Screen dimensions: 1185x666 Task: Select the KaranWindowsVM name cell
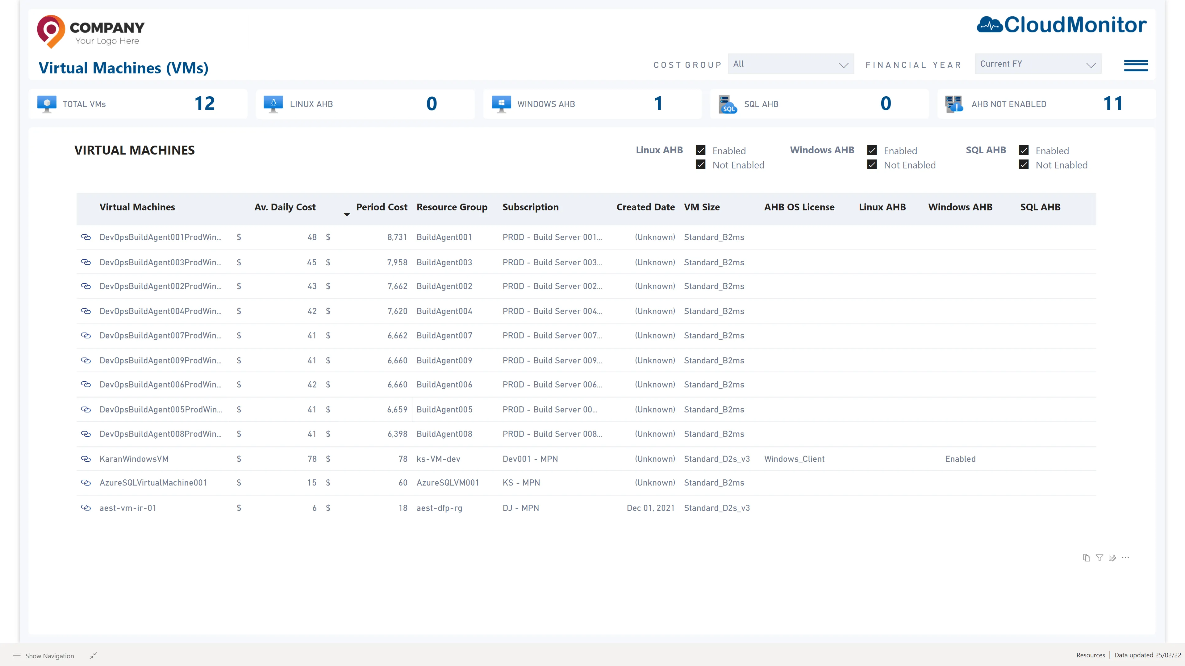134,459
